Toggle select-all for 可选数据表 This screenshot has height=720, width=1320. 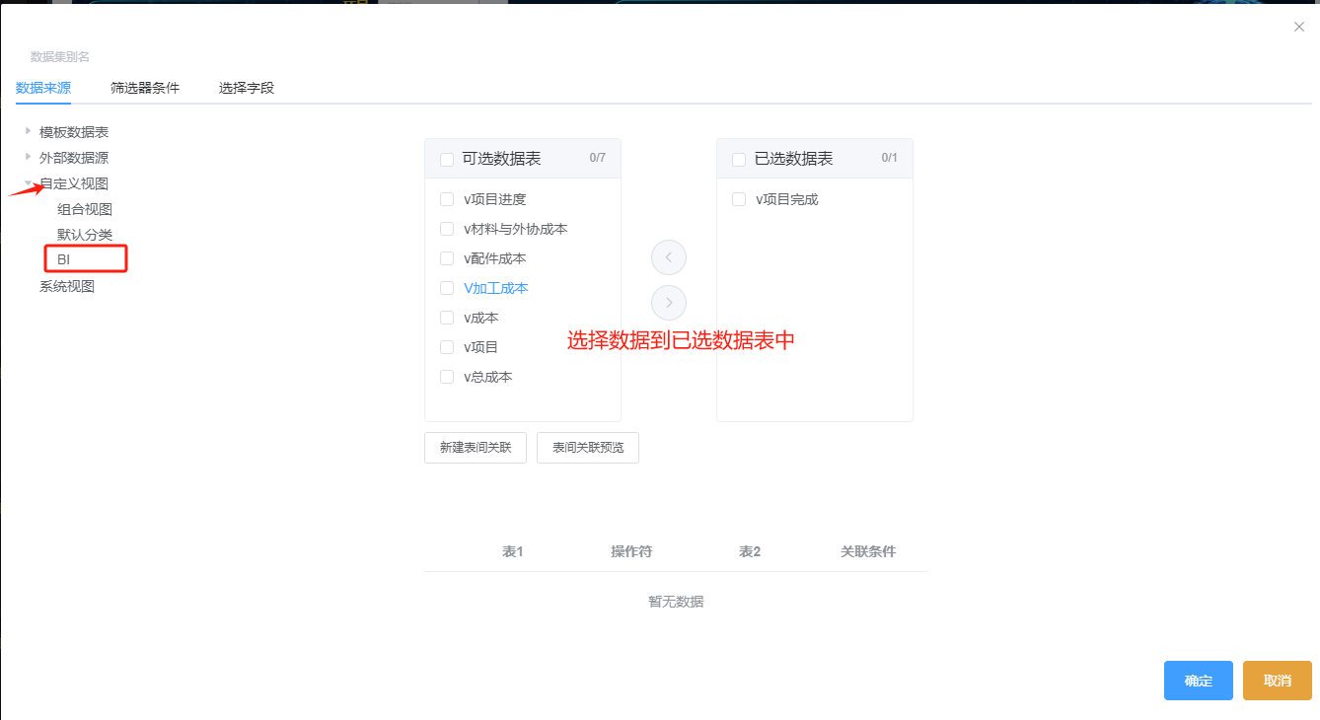point(447,159)
